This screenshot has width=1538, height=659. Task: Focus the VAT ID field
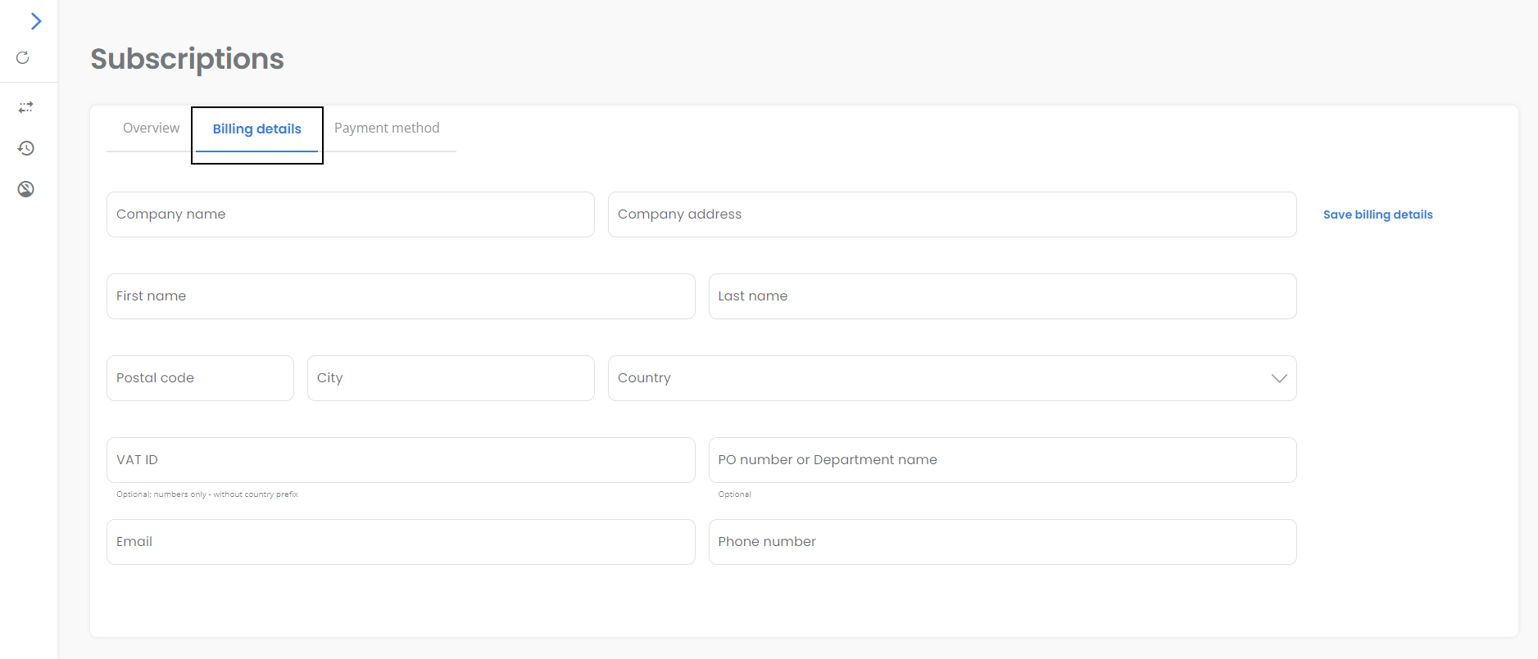(x=401, y=460)
